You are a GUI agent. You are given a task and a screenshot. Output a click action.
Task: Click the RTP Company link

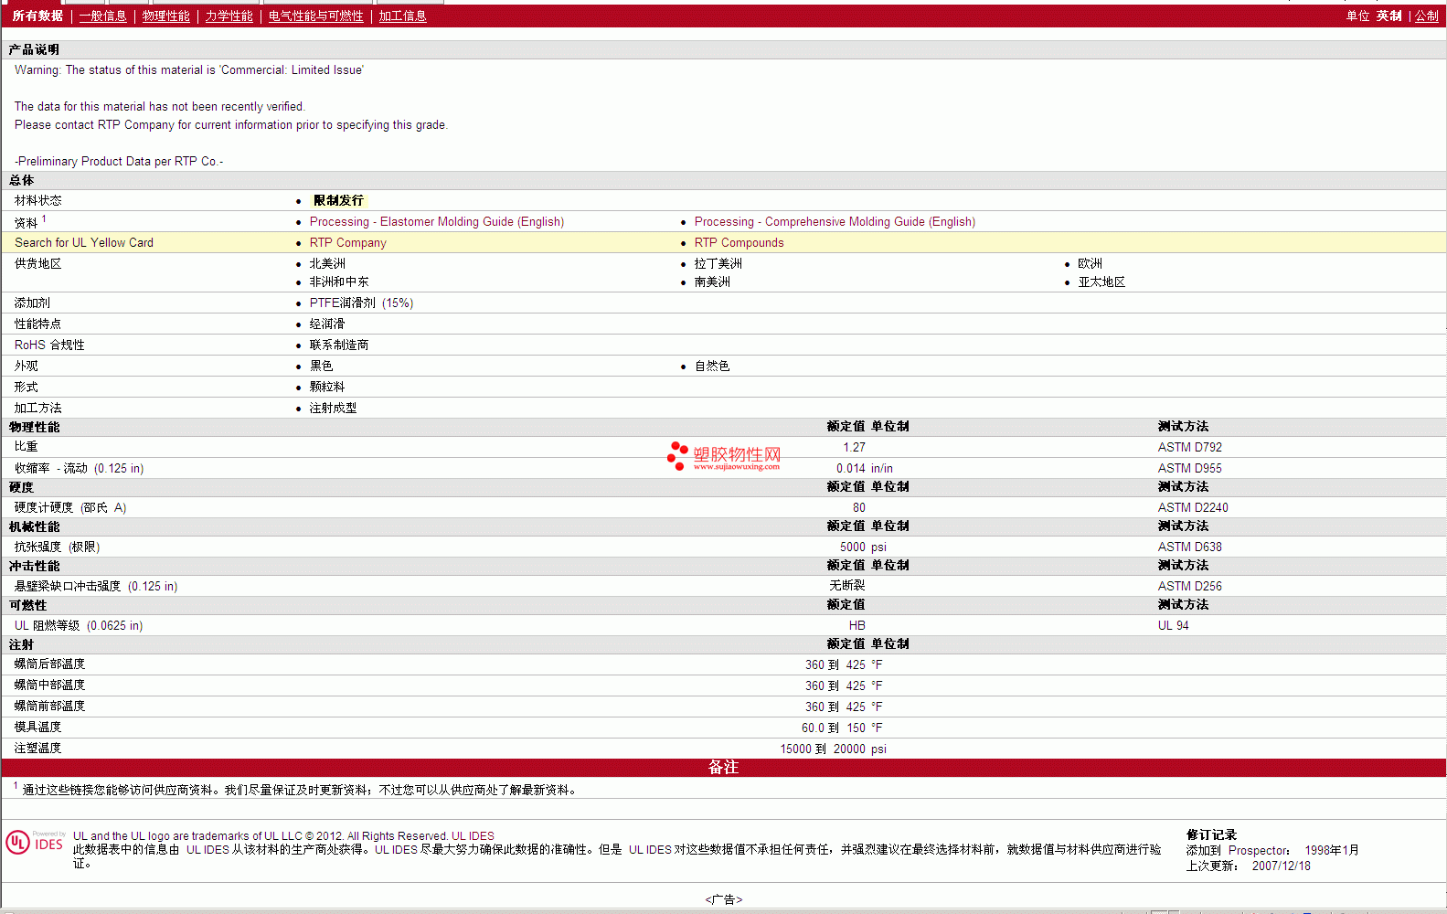pos(348,243)
